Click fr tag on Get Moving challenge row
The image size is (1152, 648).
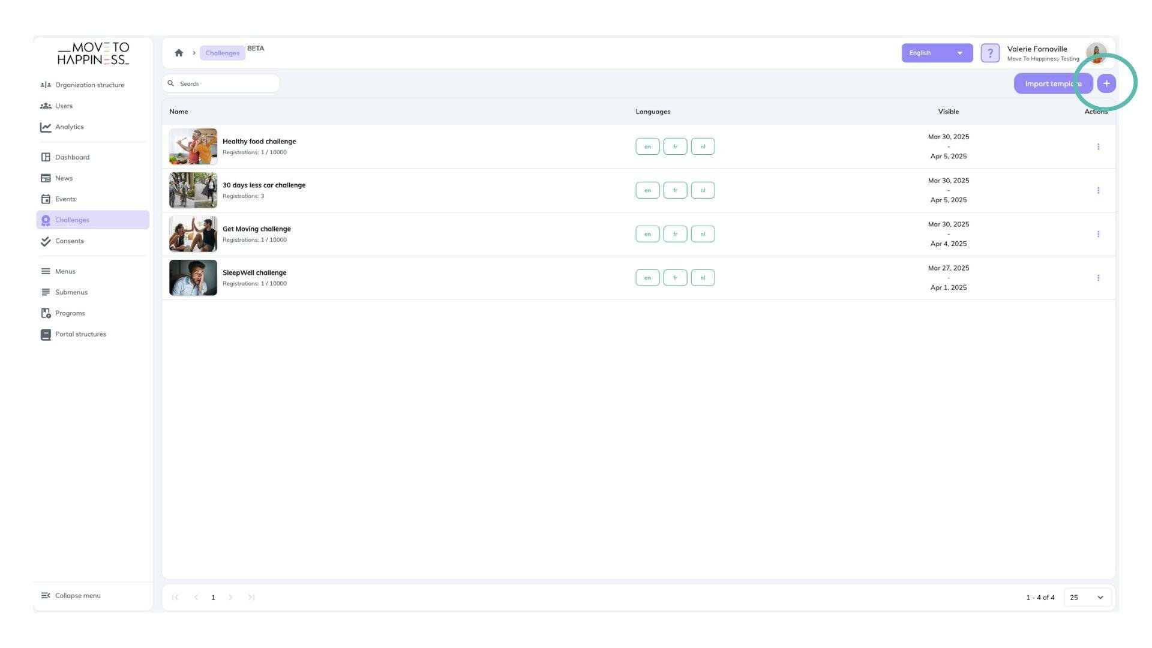(x=675, y=234)
